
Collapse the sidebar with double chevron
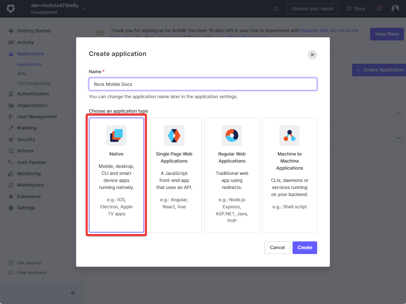click(x=73, y=293)
